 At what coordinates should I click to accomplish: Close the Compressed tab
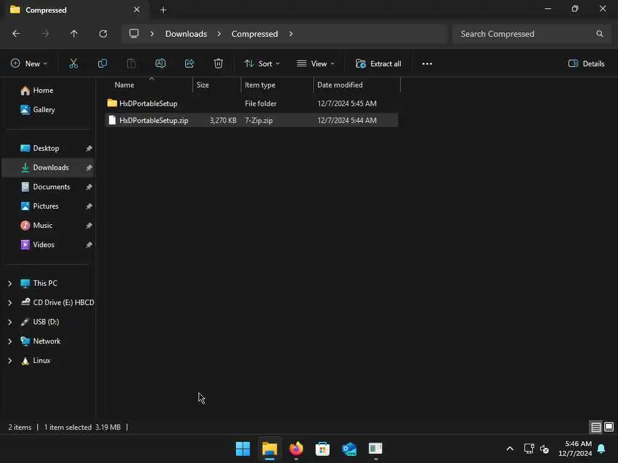pos(137,10)
